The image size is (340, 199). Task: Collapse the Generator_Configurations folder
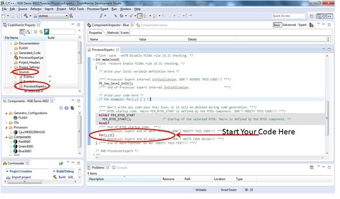(6, 113)
